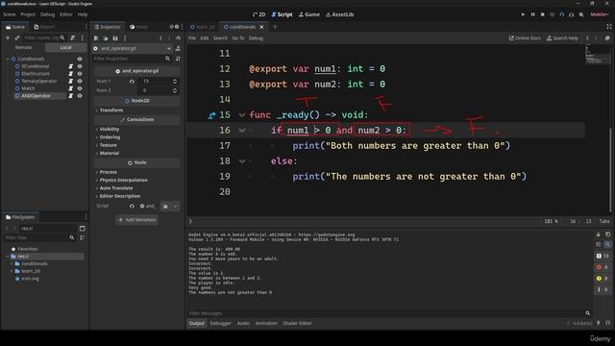Switch to the 2D workspace
Screen dimensions: 615x346
[x=258, y=14]
